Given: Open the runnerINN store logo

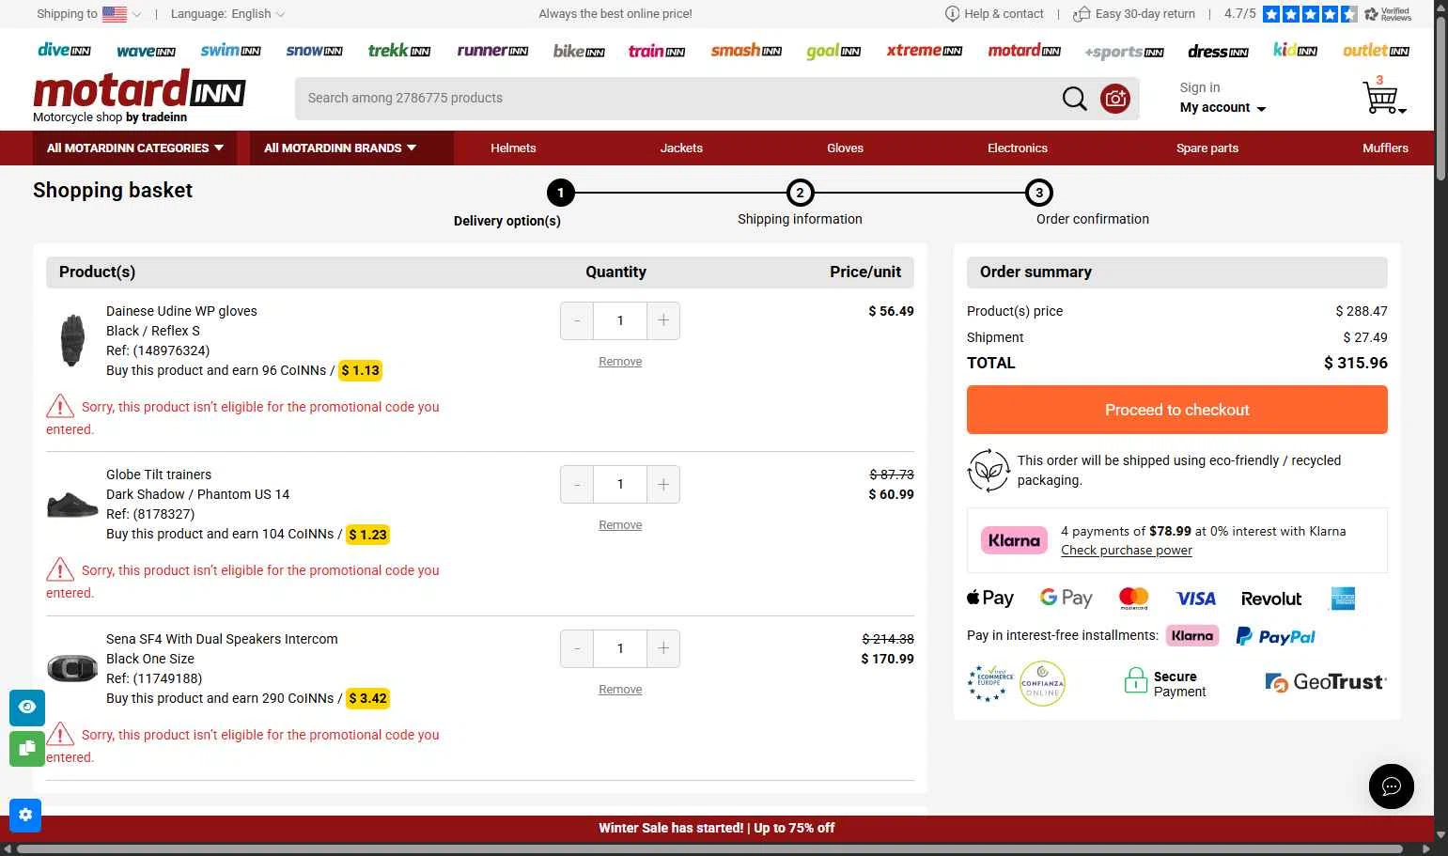Looking at the screenshot, I should tap(492, 51).
